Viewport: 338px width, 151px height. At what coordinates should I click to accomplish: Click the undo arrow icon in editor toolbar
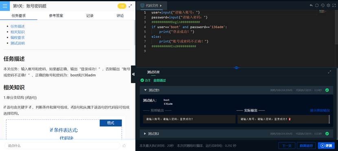pyautogui.click(x=311, y=5)
